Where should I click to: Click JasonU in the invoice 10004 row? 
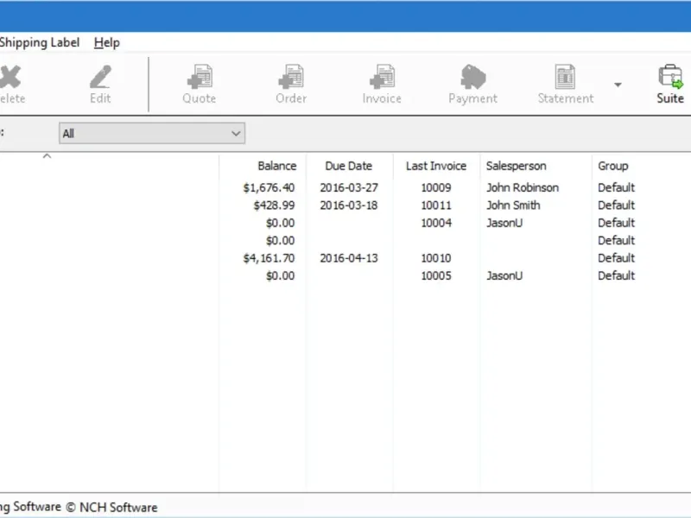[504, 223]
